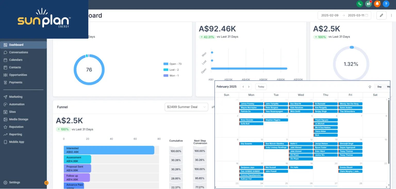Viewport: 396px width, 189px height.
Task: Collapse the sidebar with orange arrow
Action: (x=46, y=183)
